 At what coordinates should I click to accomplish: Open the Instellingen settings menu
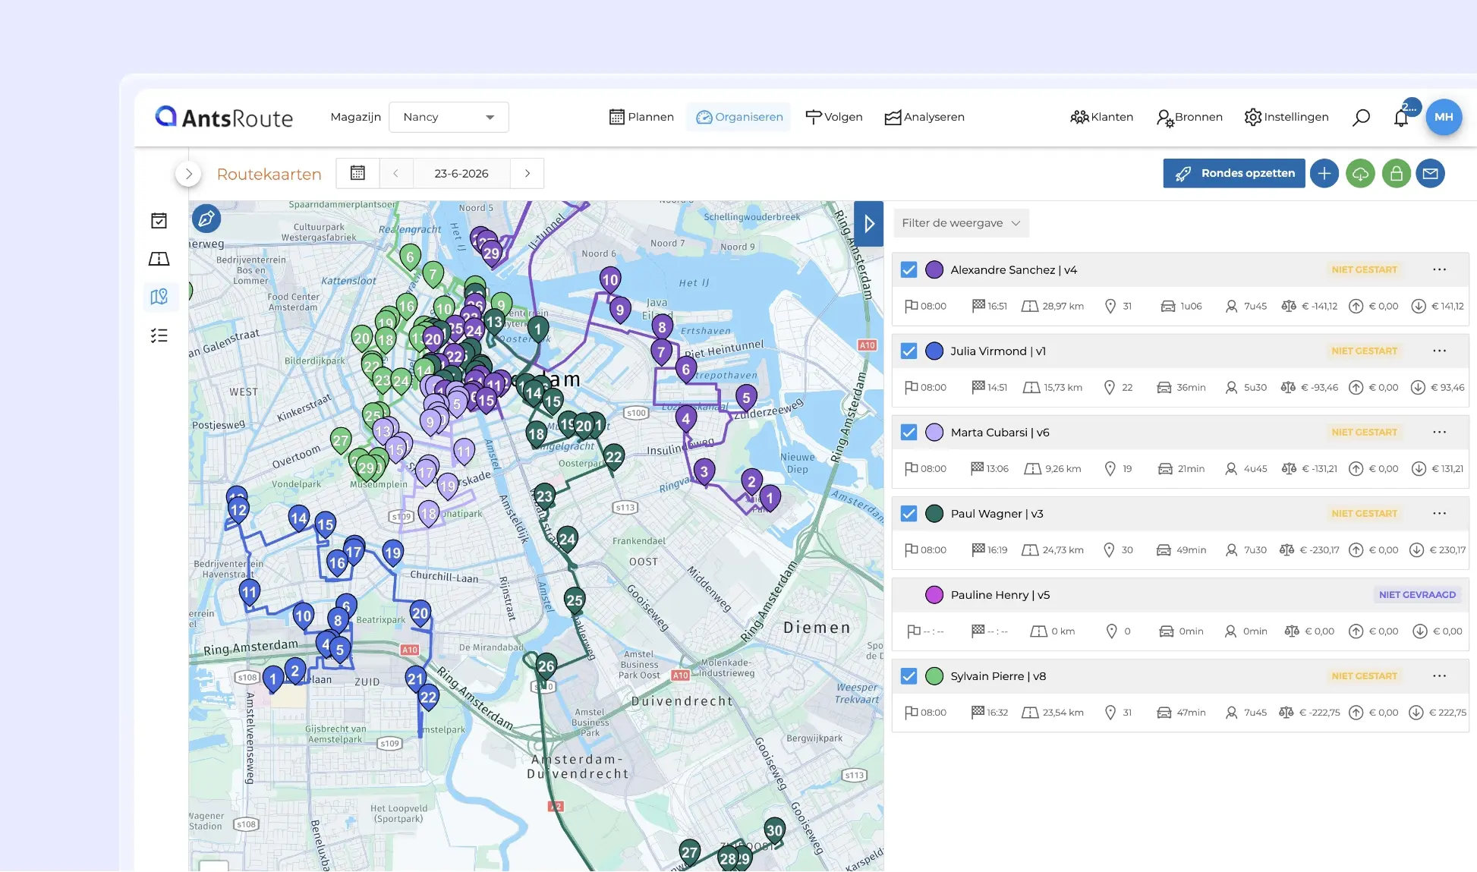pos(1286,117)
